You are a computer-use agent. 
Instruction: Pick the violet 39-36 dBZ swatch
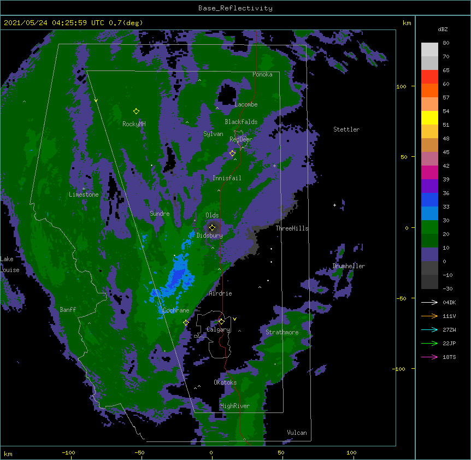pos(429,186)
